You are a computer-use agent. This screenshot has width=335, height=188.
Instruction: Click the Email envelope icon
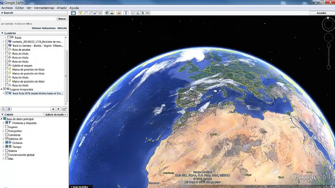pos(133,13)
